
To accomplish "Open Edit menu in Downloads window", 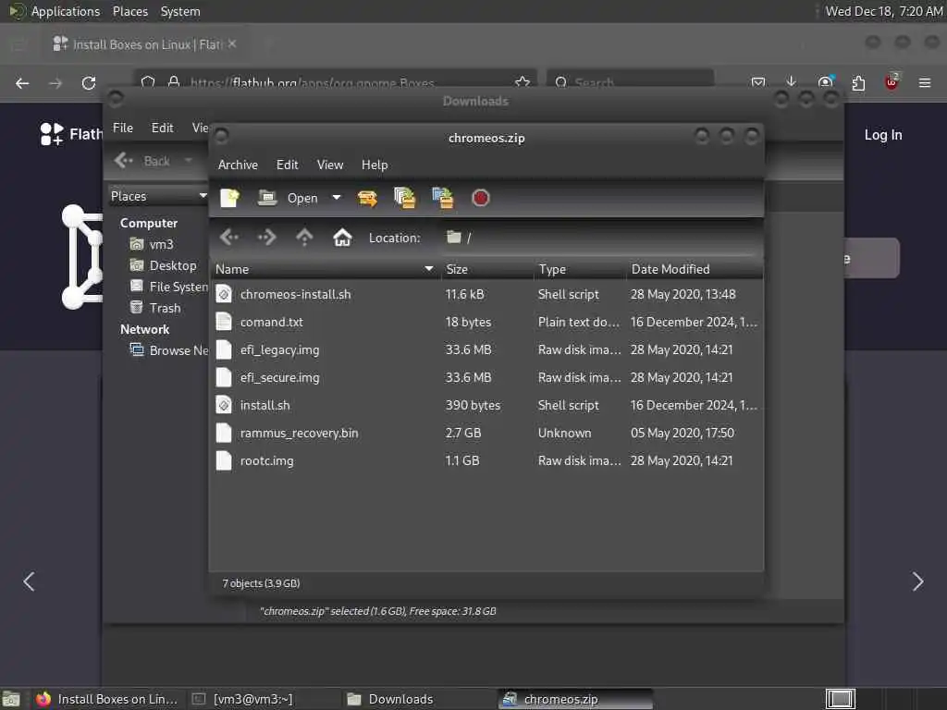I will click(x=162, y=128).
